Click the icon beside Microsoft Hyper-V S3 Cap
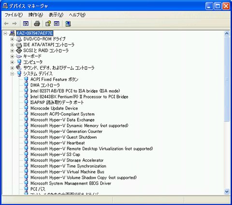232x205 pixels. 26,154
